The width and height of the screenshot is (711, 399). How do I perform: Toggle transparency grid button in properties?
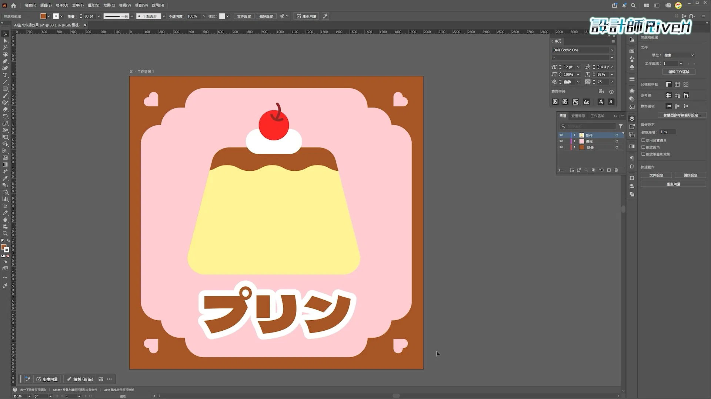click(x=686, y=85)
